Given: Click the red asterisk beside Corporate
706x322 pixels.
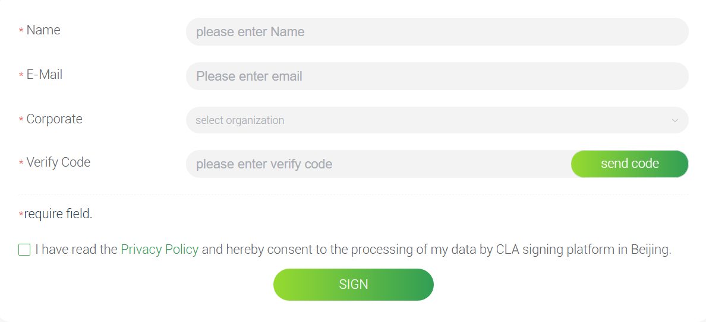Looking at the screenshot, I should tap(21, 120).
